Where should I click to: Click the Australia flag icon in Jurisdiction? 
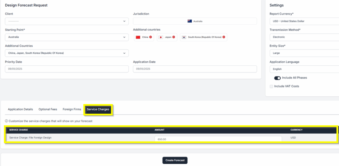[190, 21]
